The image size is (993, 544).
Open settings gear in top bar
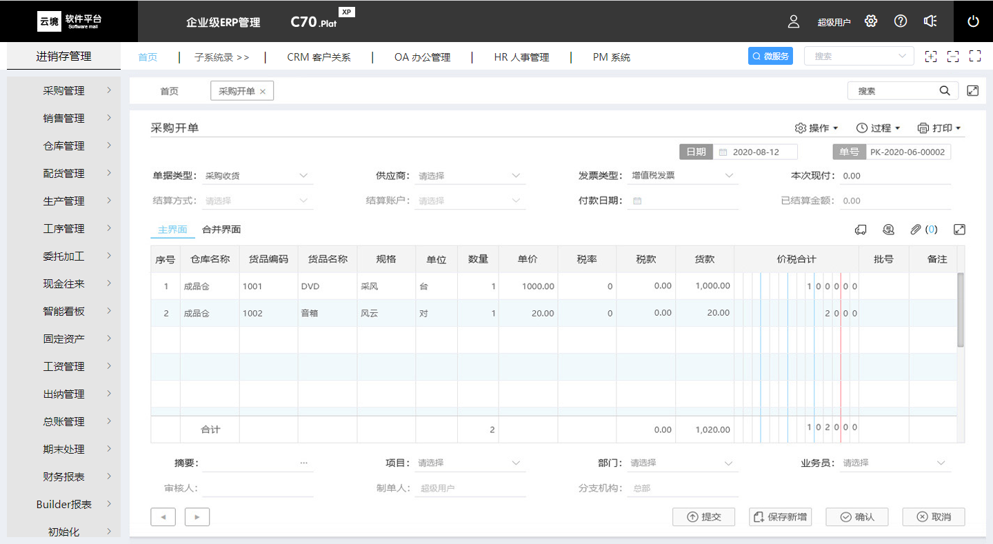click(x=871, y=21)
